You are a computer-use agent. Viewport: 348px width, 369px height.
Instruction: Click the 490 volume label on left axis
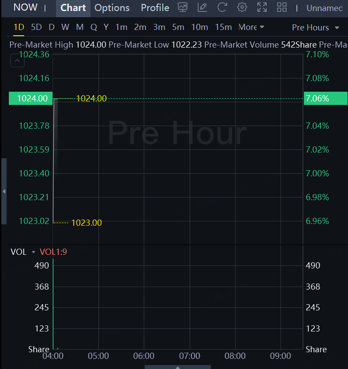[41, 265]
